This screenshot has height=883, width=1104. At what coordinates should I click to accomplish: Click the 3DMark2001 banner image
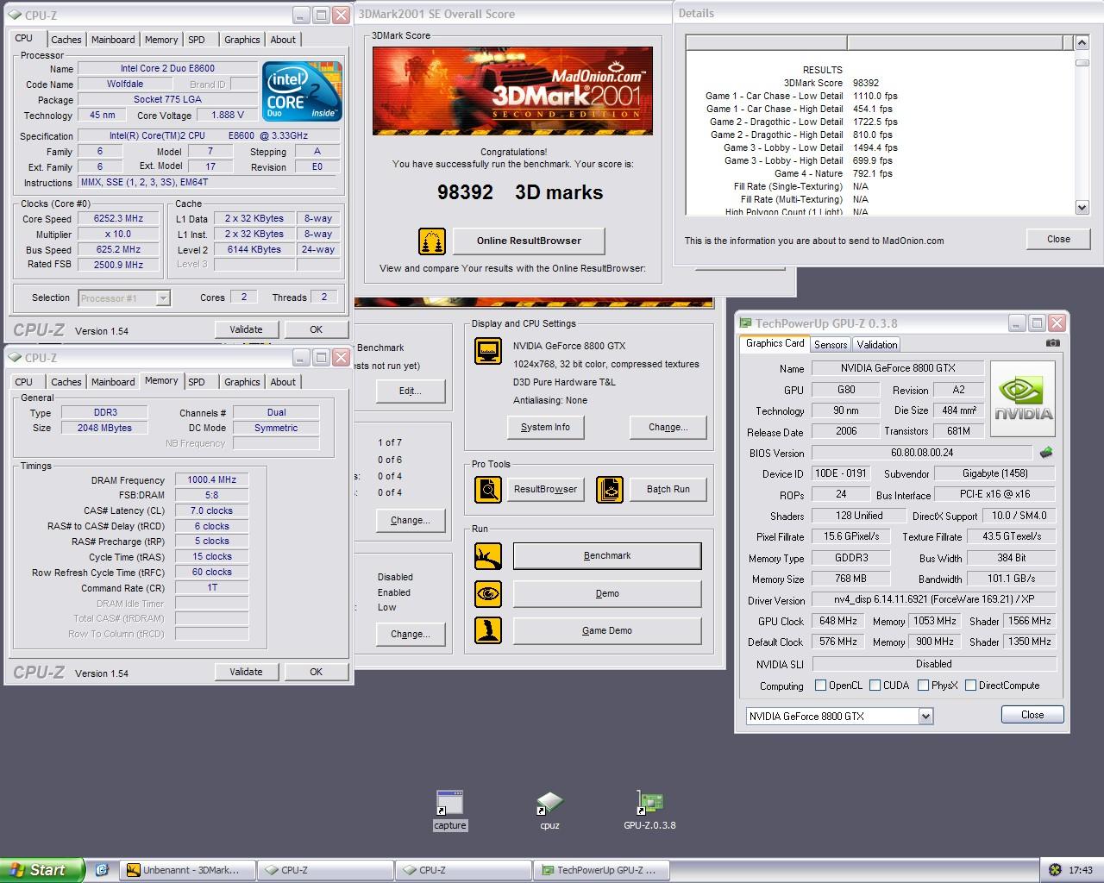click(512, 91)
